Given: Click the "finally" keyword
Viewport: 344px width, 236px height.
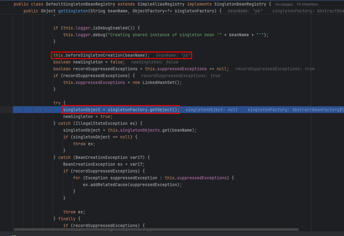Looking at the screenshot, I should click(67, 219).
